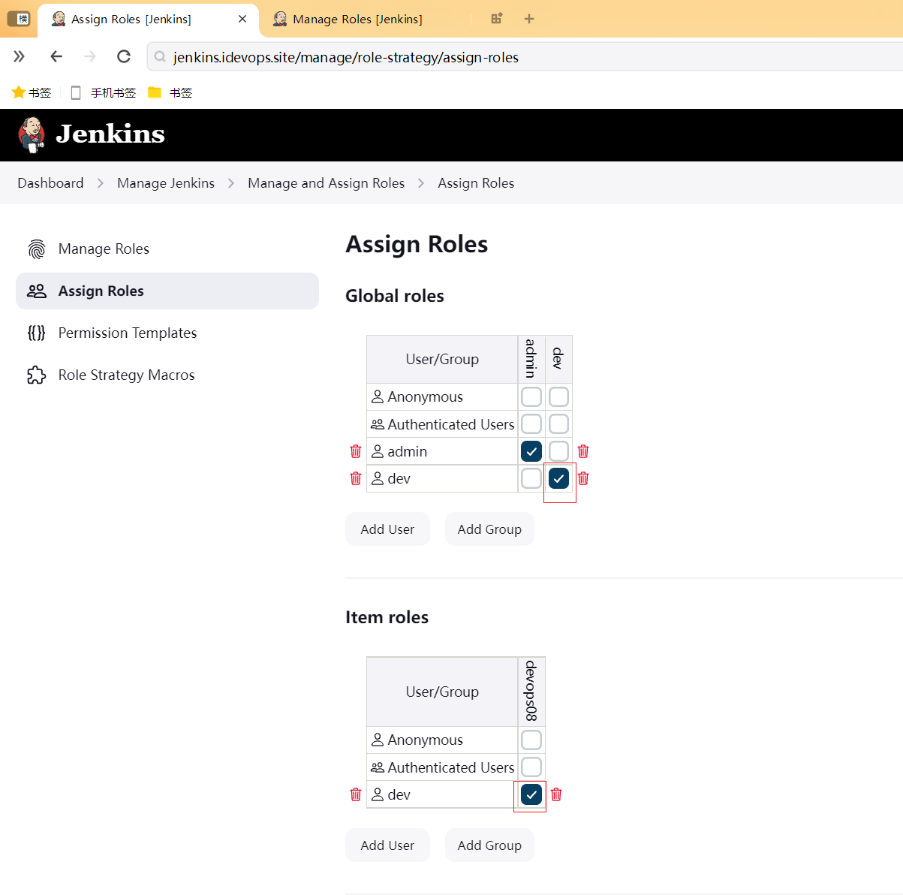The height and width of the screenshot is (895, 903).
Task: Toggle admin role for Anonymous in Global roles
Action: pos(531,396)
